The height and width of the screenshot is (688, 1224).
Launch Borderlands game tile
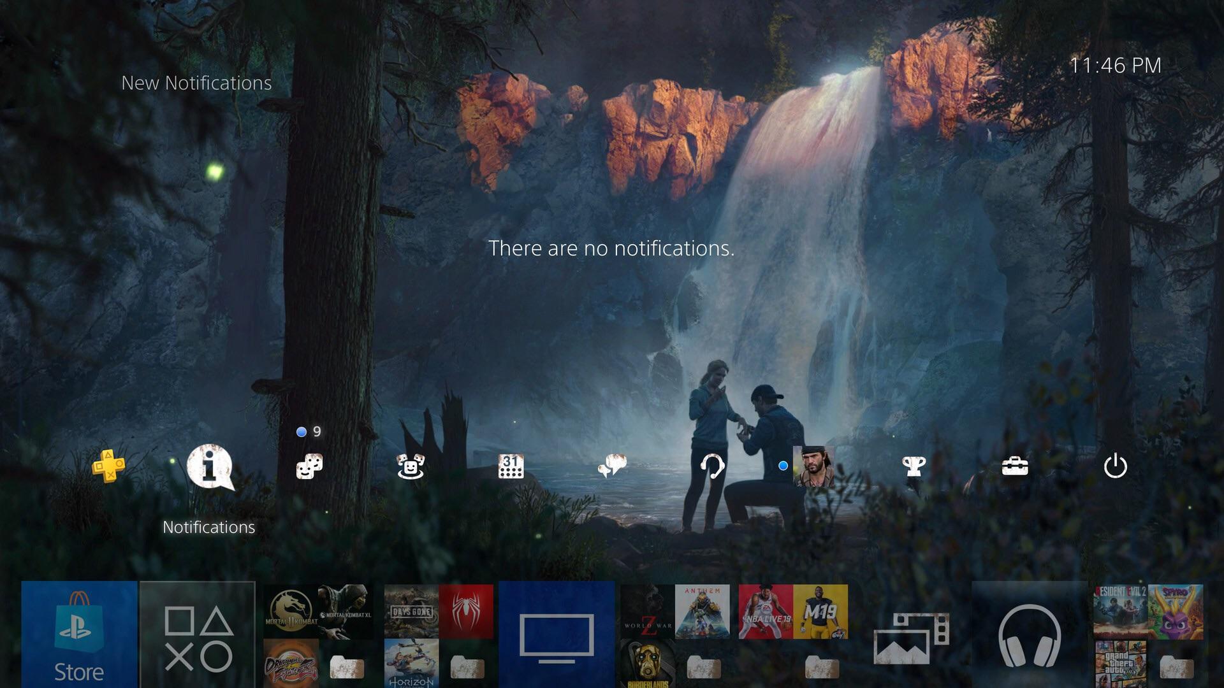648,664
